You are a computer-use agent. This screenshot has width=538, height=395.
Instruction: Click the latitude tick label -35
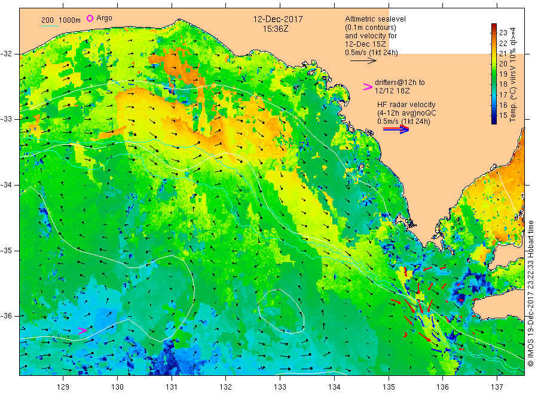[x=6, y=251]
